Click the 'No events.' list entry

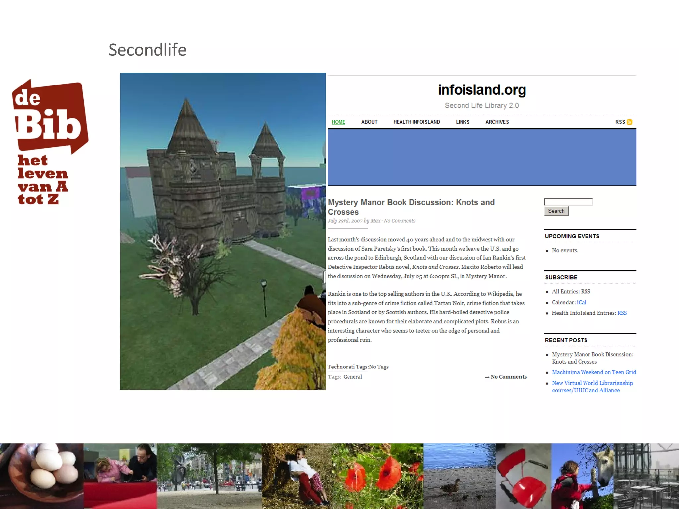565,250
